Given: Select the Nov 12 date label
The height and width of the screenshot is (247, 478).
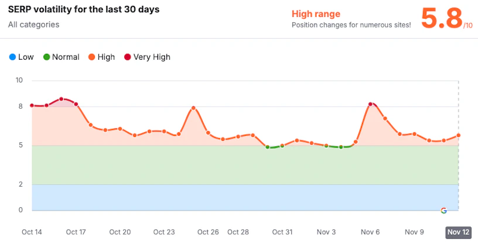Looking at the screenshot, I should tap(458, 232).
